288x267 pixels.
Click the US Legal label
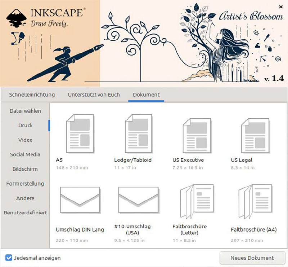[242, 160]
